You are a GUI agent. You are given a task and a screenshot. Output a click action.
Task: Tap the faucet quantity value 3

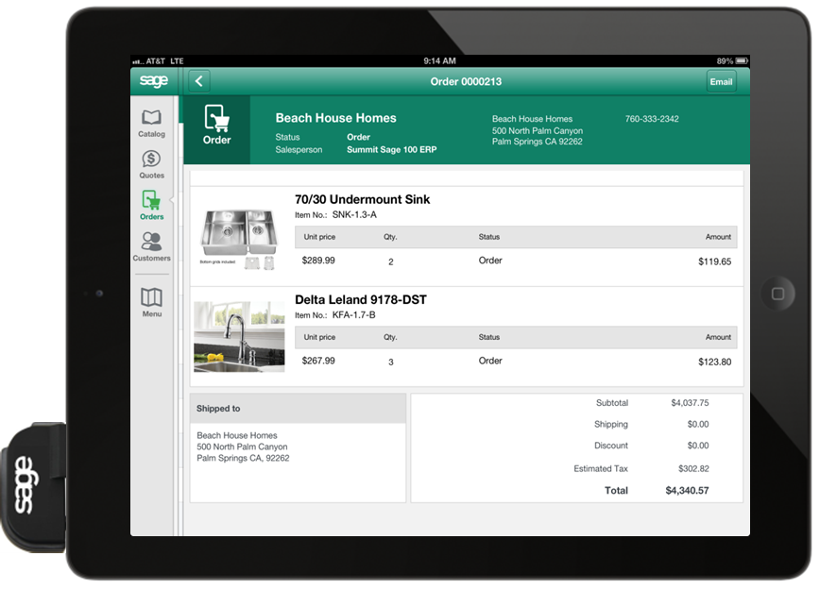390,362
